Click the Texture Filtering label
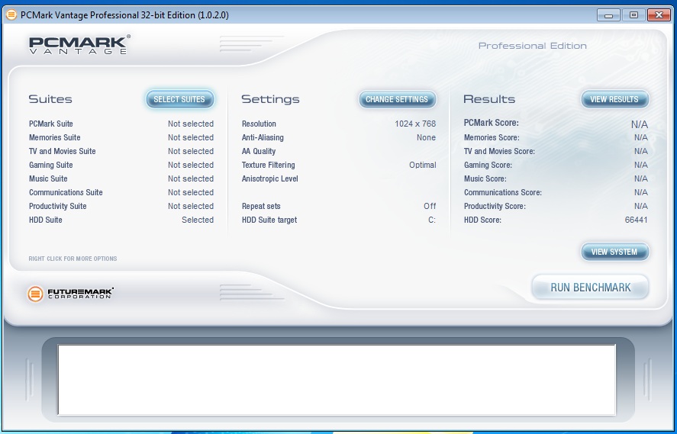Screen dimensions: 677x434 [268, 166]
